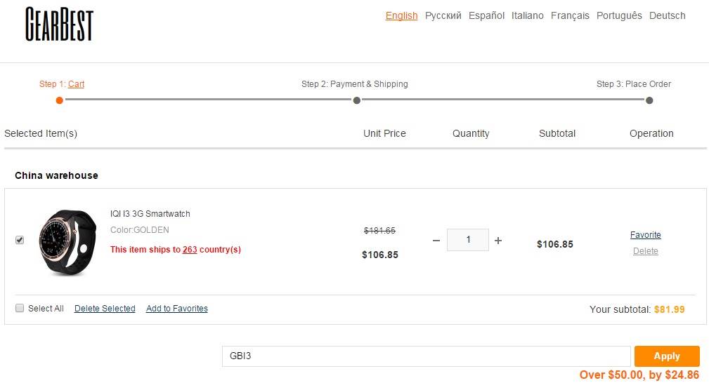
Task: Uncheck the IQI I3 smartwatch item checkbox
Action: pos(20,240)
